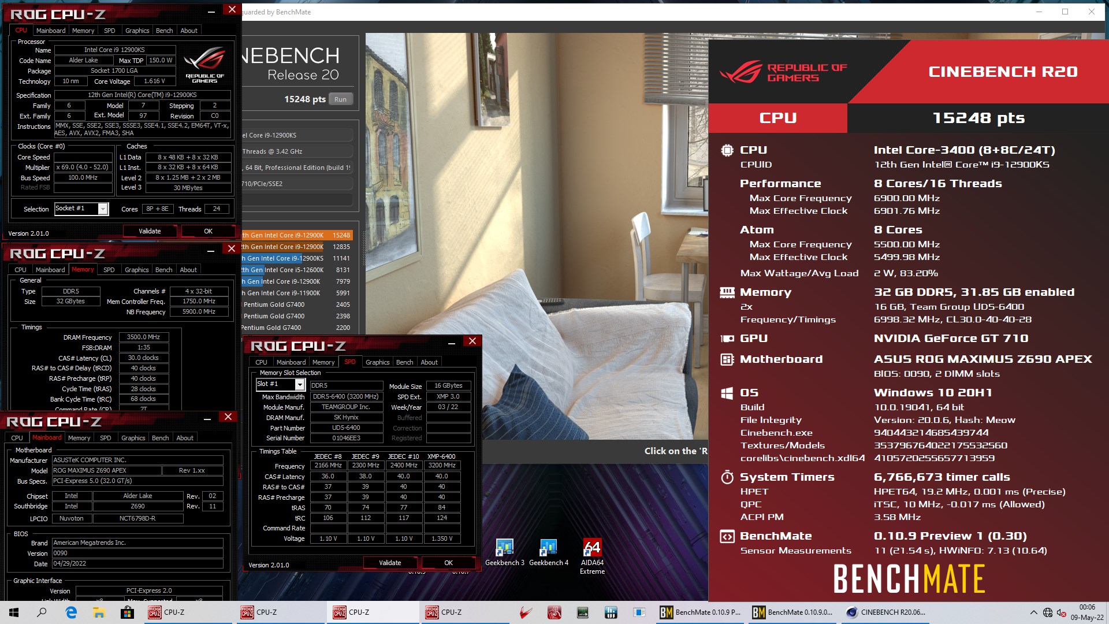Screen dimensions: 1109x624
Task: Click the Memory icon in BenchMate panel
Action: click(727, 292)
